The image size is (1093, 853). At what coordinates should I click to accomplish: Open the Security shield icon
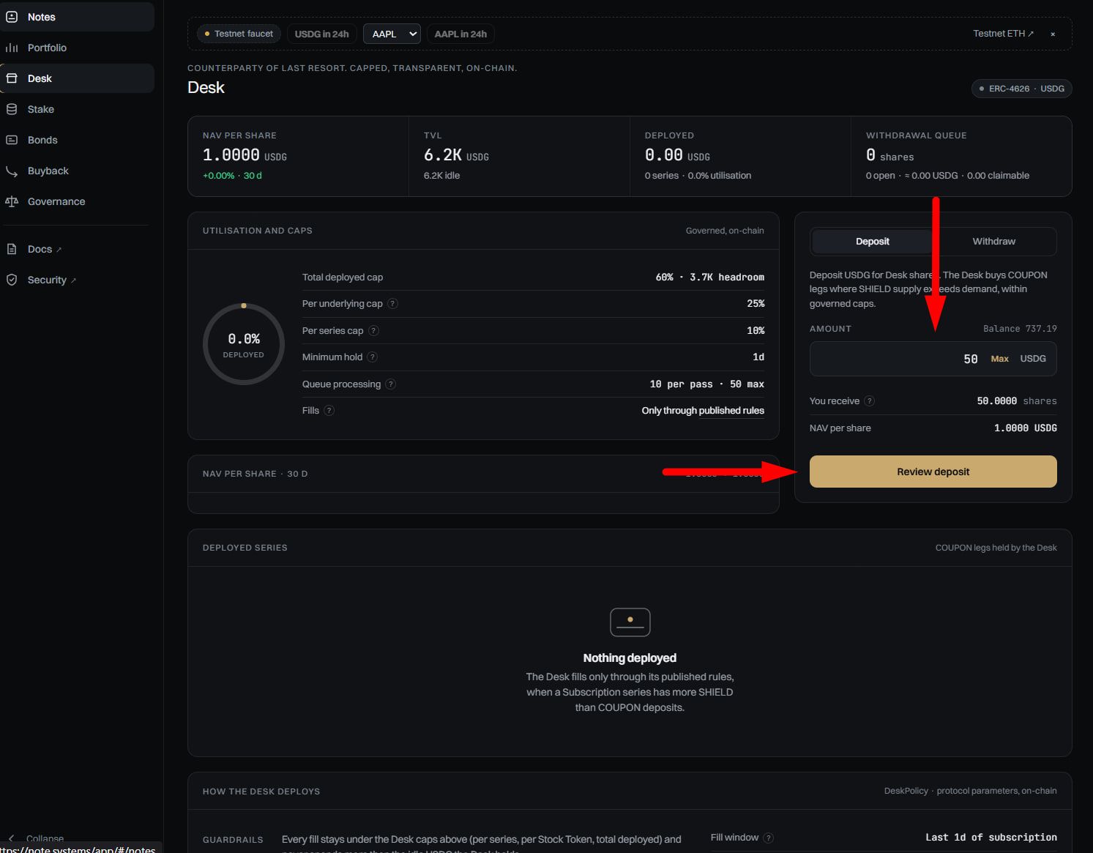12,280
